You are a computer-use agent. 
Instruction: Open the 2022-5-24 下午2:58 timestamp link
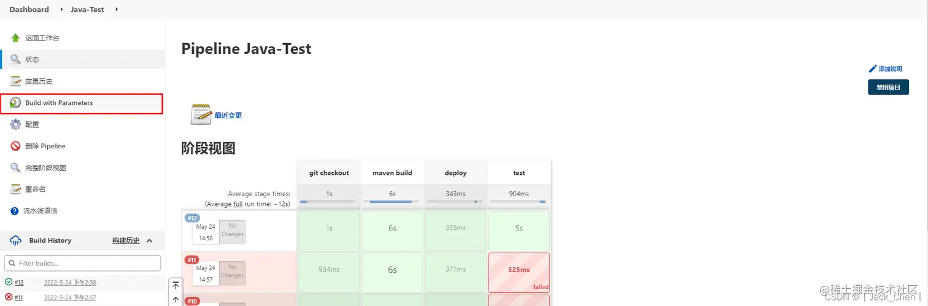click(x=70, y=282)
